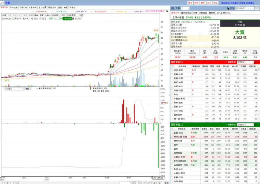Viewport: 260px width, 184px height.
Task: Toggle the 本益比 chart overlay button
Action: pos(48,15)
